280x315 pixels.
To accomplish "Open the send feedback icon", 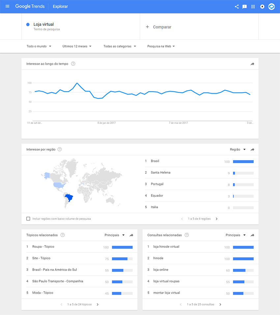I will (x=244, y=7).
